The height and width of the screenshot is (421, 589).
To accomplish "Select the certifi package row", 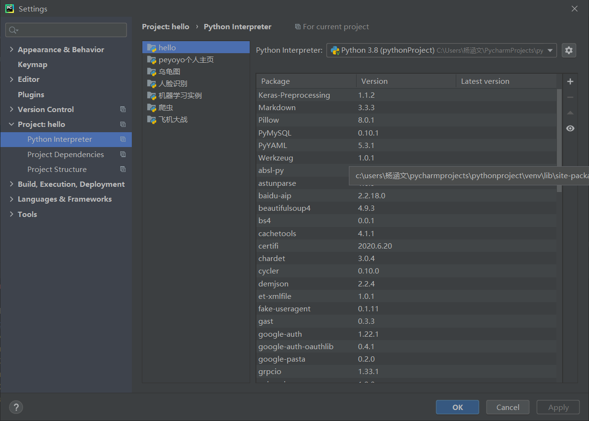I will [406, 246].
